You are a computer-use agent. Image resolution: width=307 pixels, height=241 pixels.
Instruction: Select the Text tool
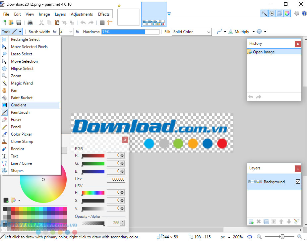[x=31, y=156]
